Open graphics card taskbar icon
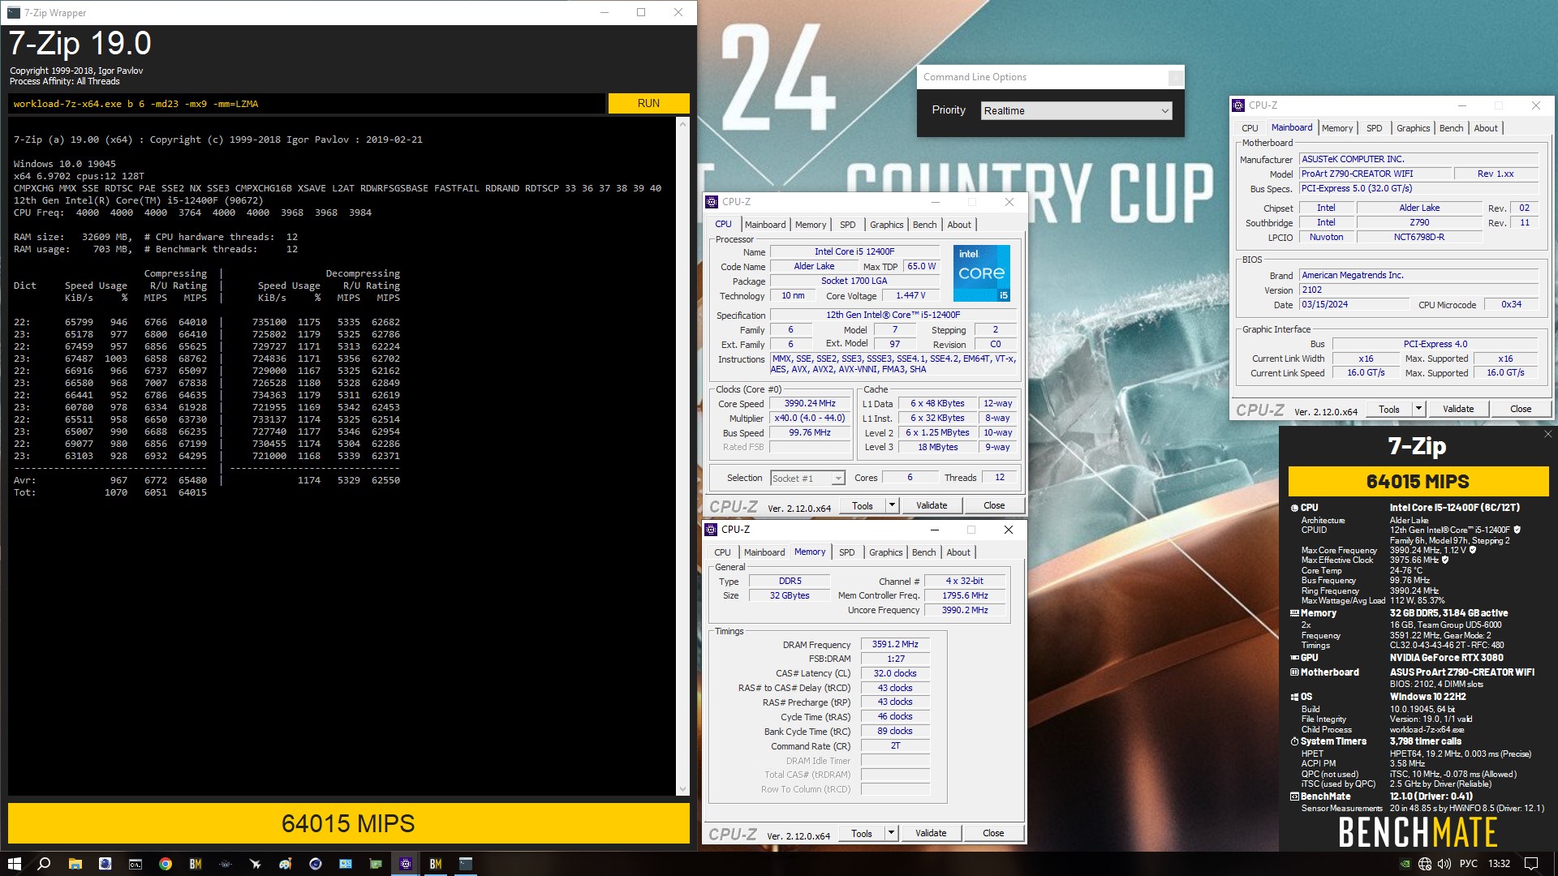This screenshot has width=1558, height=876. [376, 864]
